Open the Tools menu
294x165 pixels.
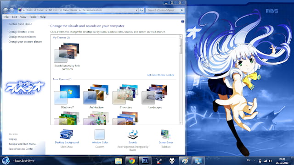click(x=33, y=17)
